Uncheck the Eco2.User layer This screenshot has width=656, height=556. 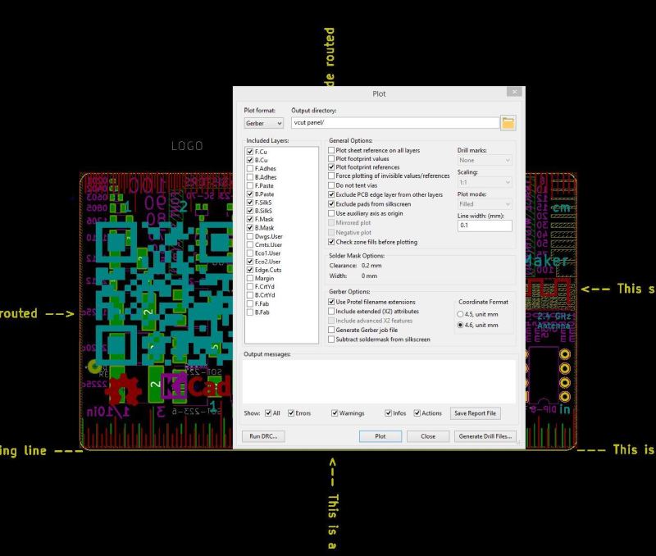pos(250,262)
